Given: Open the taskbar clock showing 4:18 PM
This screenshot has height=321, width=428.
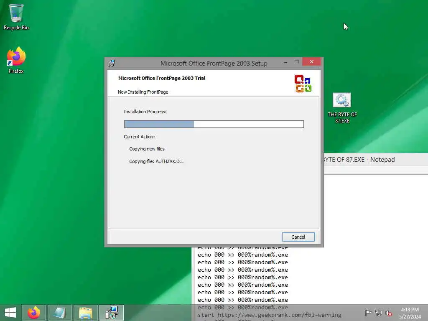Looking at the screenshot, I should [x=410, y=313].
